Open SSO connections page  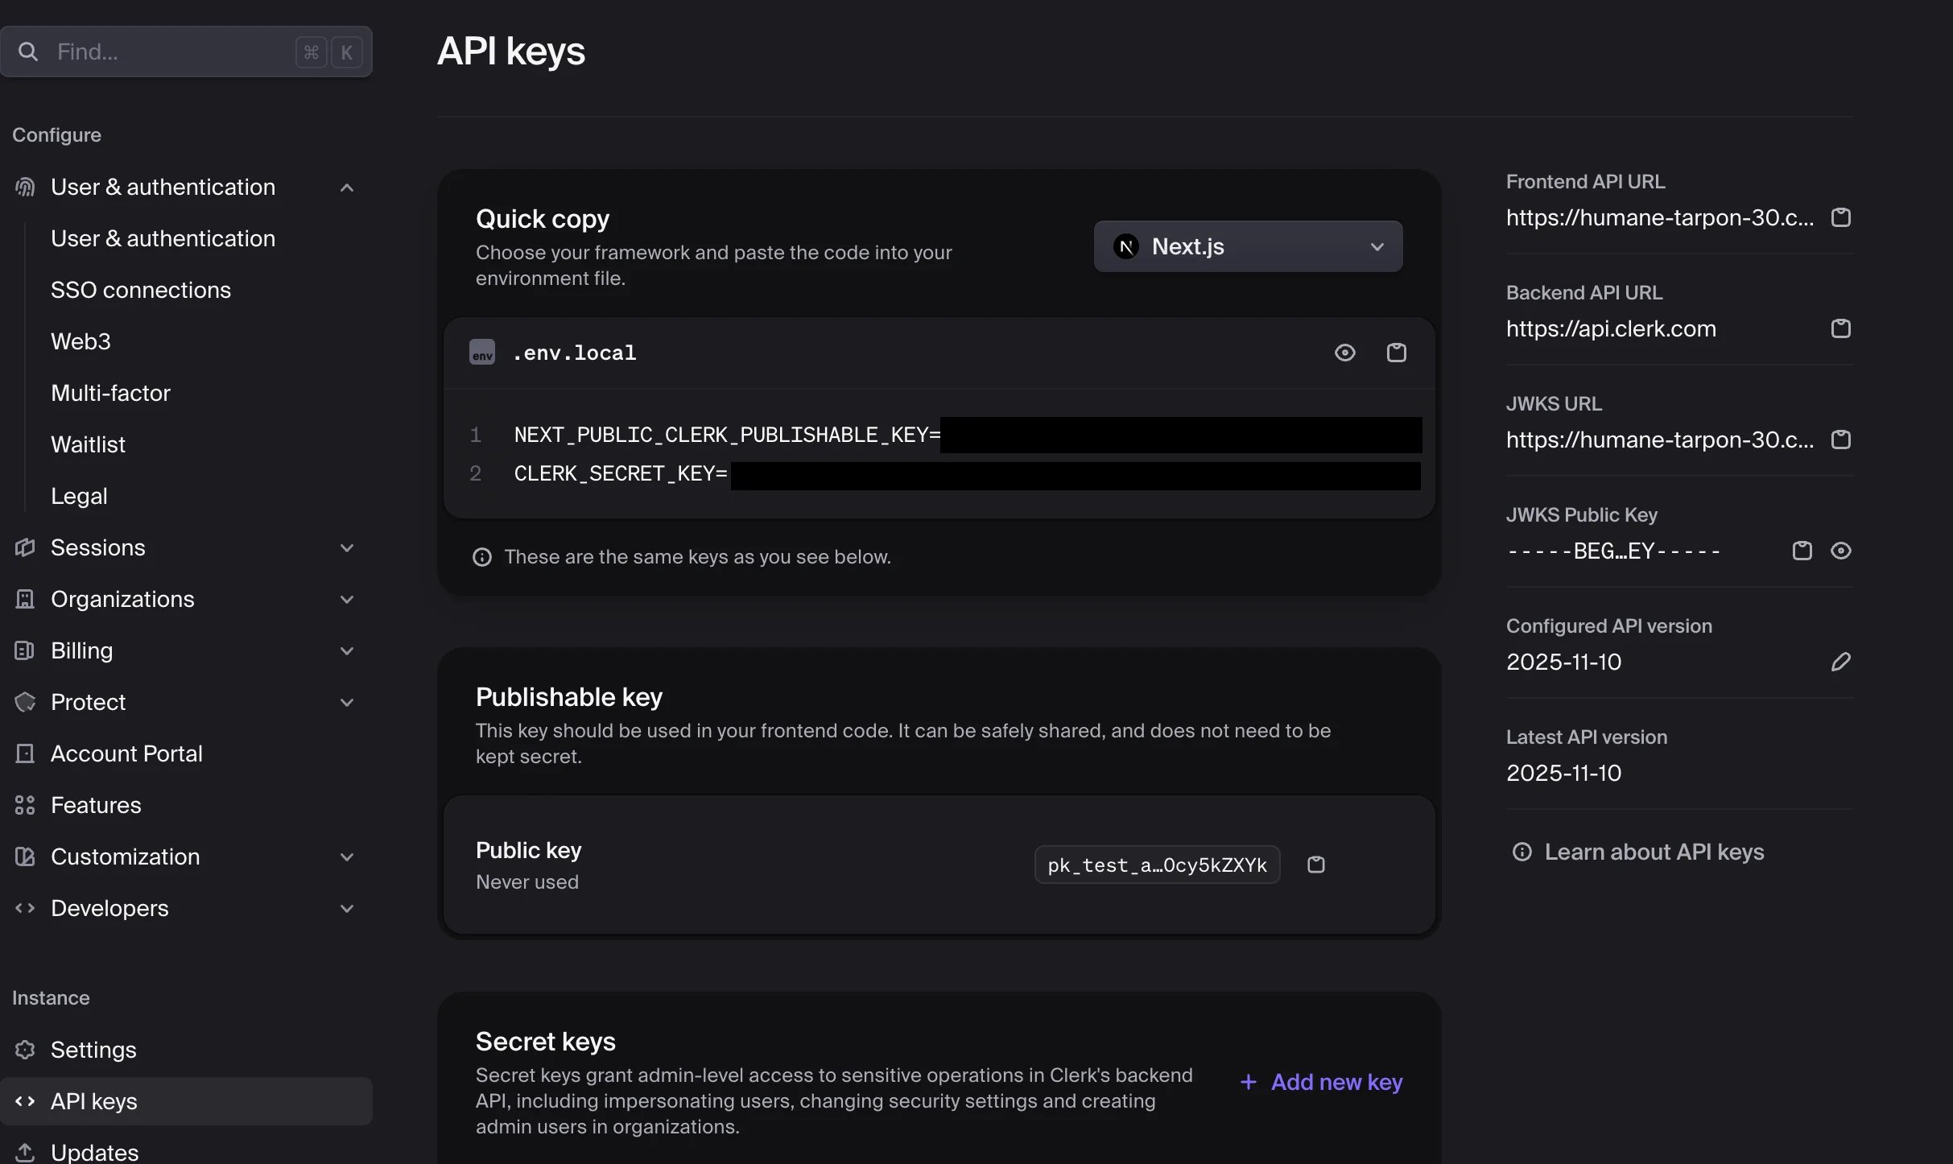[x=141, y=291]
